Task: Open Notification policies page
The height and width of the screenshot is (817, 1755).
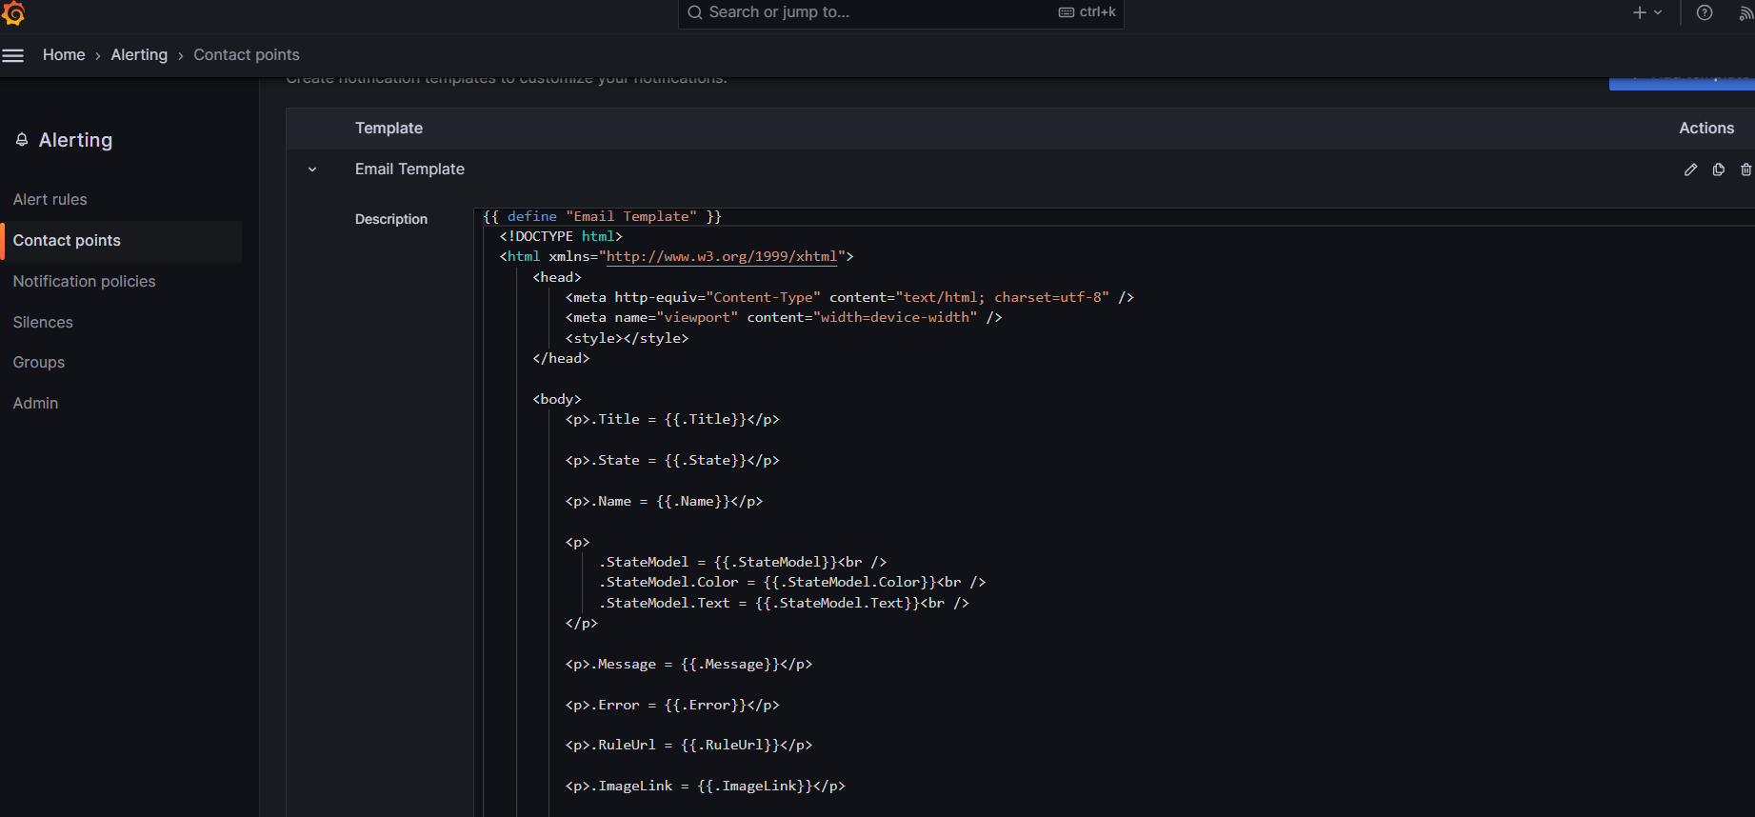Action: click(x=85, y=281)
